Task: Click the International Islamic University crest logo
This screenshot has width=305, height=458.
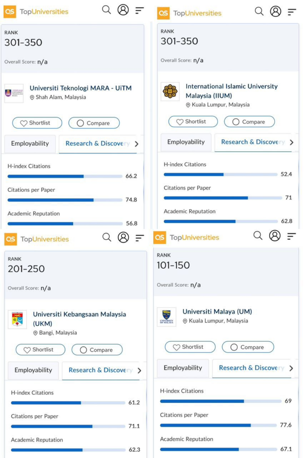Action: (x=170, y=92)
